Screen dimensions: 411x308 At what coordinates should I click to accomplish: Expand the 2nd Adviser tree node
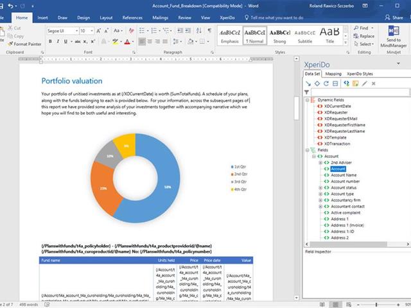click(x=320, y=162)
